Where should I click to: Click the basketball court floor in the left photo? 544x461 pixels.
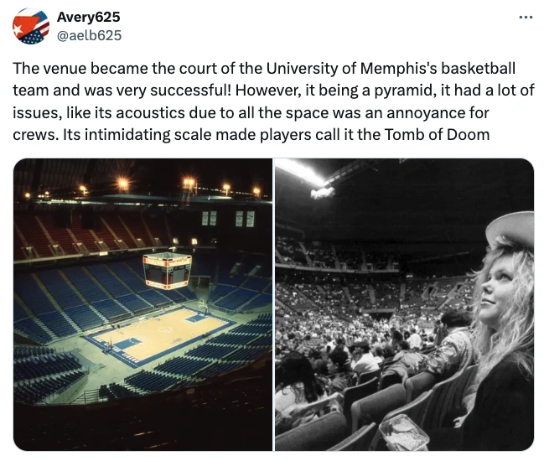point(159,333)
